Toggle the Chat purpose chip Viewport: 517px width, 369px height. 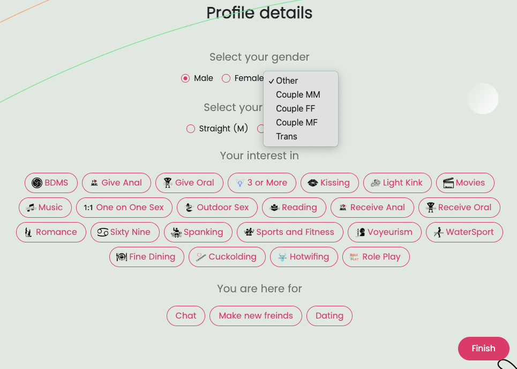tap(185, 316)
